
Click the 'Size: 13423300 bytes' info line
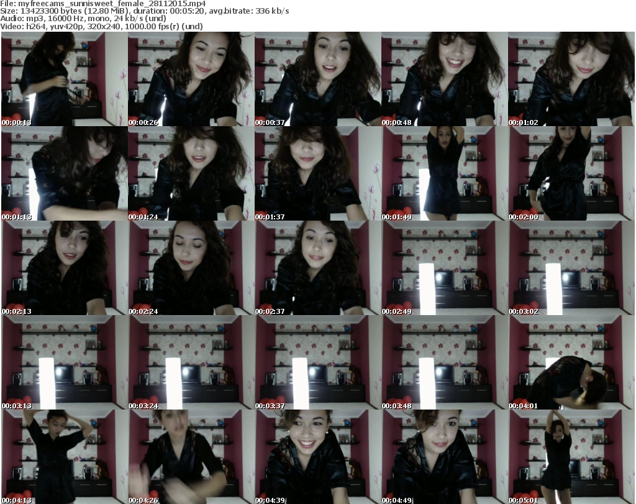coord(144,11)
